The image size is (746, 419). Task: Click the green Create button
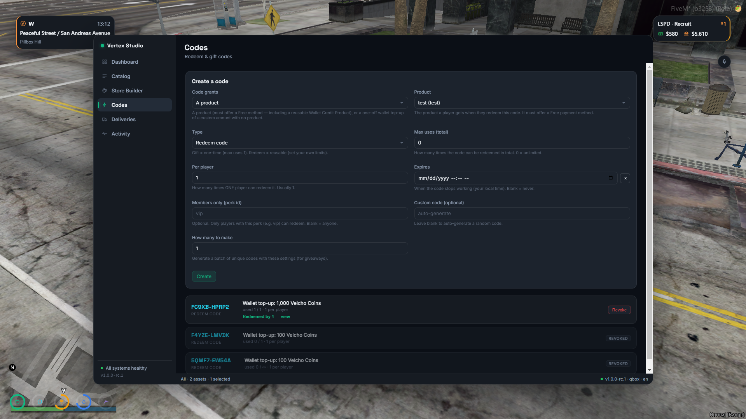pos(204,276)
